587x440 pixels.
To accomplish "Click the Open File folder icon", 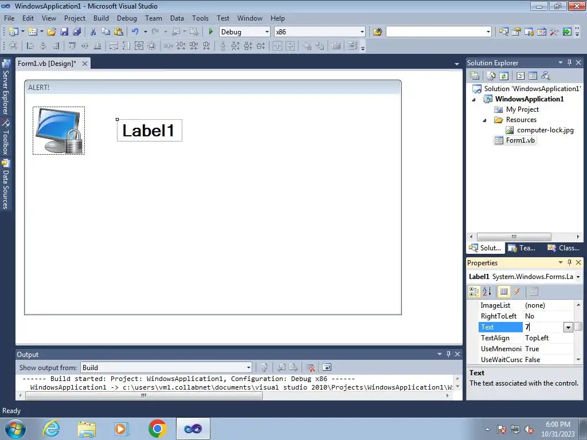I will point(52,32).
